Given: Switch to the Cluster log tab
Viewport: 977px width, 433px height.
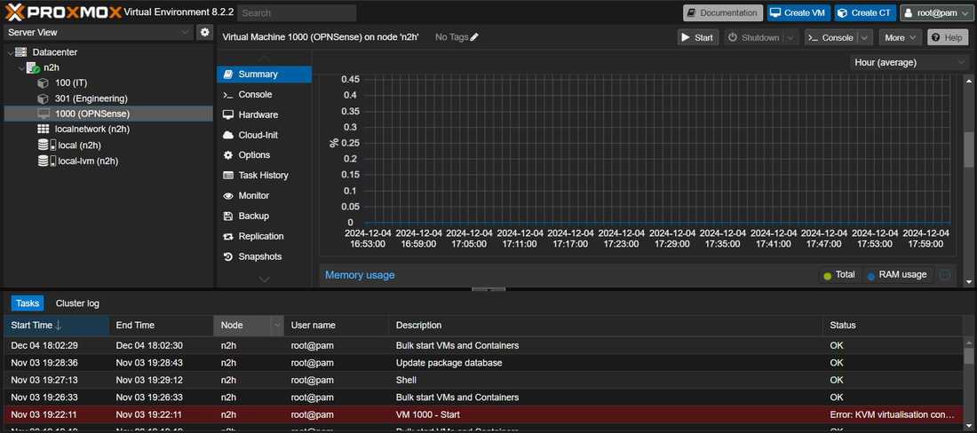Looking at the screenshot, I should pyautogui.click(x=77, y=303).
